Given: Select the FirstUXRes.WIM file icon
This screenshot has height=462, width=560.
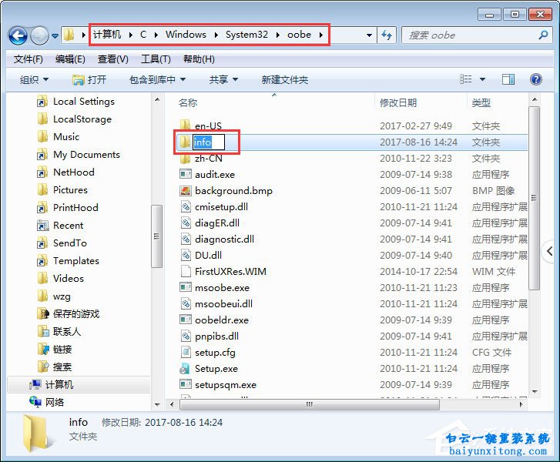Looking at the screenshot, I should 186,271.
